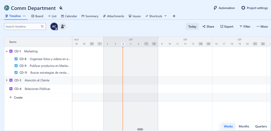Click the highlighted date 4 marker

click(x=123, y=44)
